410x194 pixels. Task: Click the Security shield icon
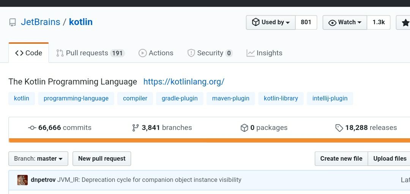pos(191,53)
